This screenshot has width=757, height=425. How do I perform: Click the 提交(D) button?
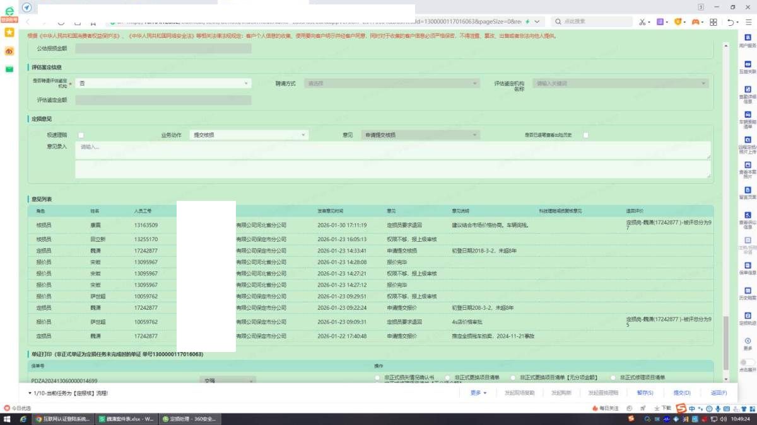point(682,393)
